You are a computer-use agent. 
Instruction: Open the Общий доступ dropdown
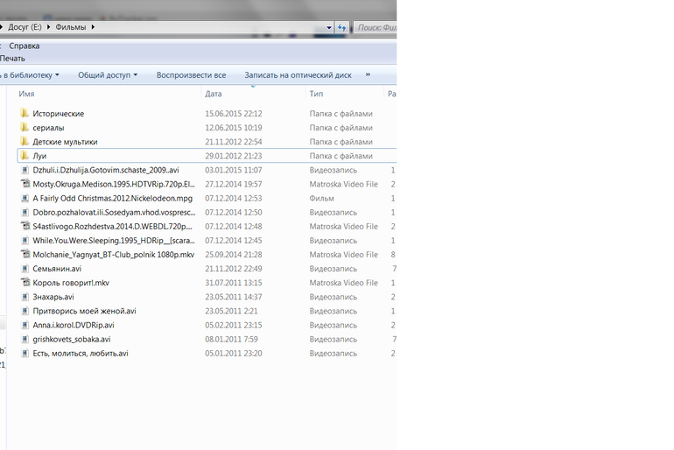pos(108,74)
